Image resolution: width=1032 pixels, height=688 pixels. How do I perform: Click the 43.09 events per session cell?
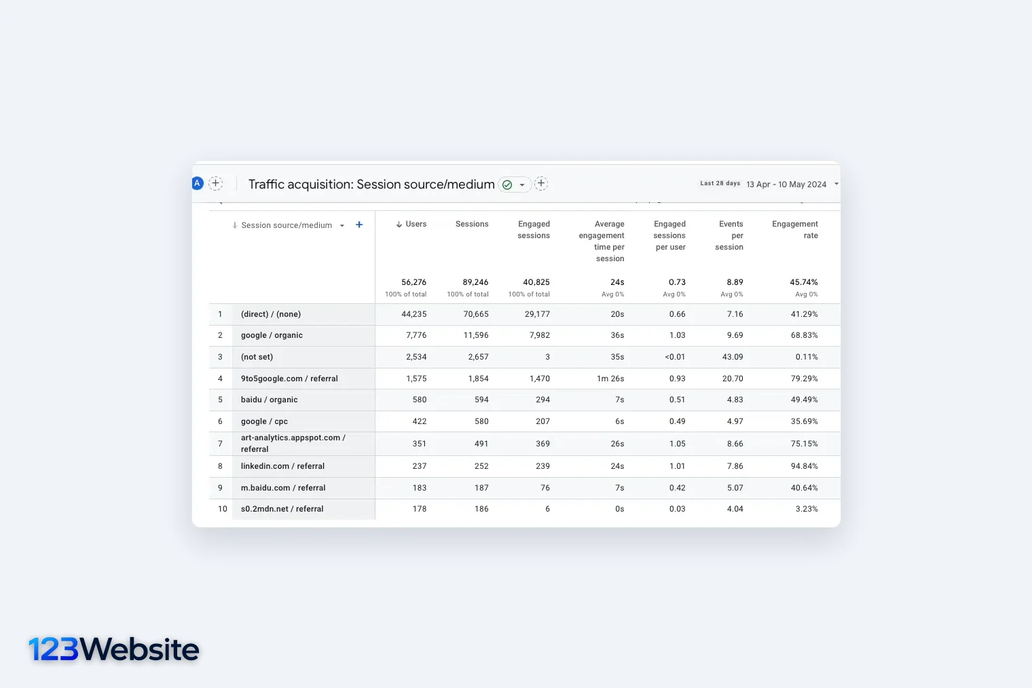[x=733, y=357]
